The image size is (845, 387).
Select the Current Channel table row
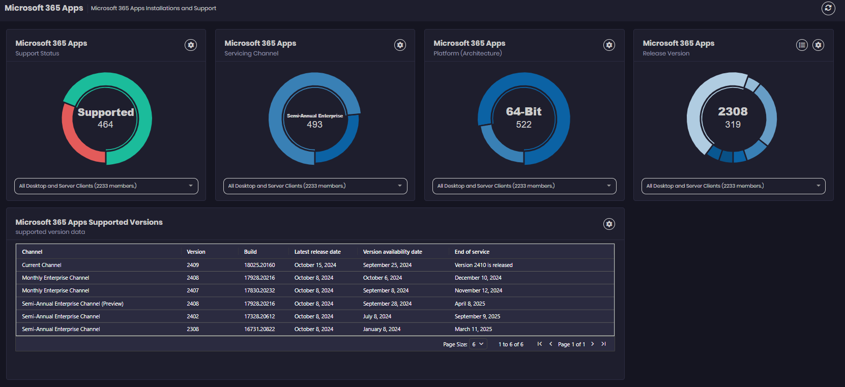tap(42, 265)
